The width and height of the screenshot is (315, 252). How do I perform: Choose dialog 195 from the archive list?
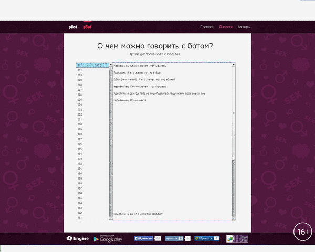pyautogui.click(x=92, y=149)
